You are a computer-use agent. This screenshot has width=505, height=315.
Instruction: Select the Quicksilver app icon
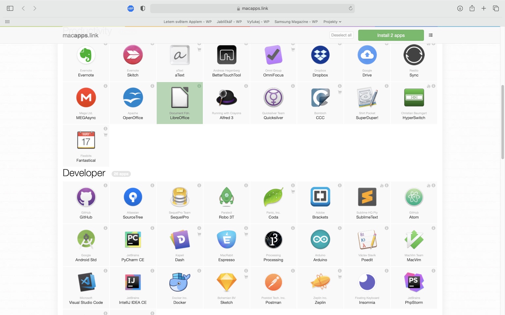273,97
